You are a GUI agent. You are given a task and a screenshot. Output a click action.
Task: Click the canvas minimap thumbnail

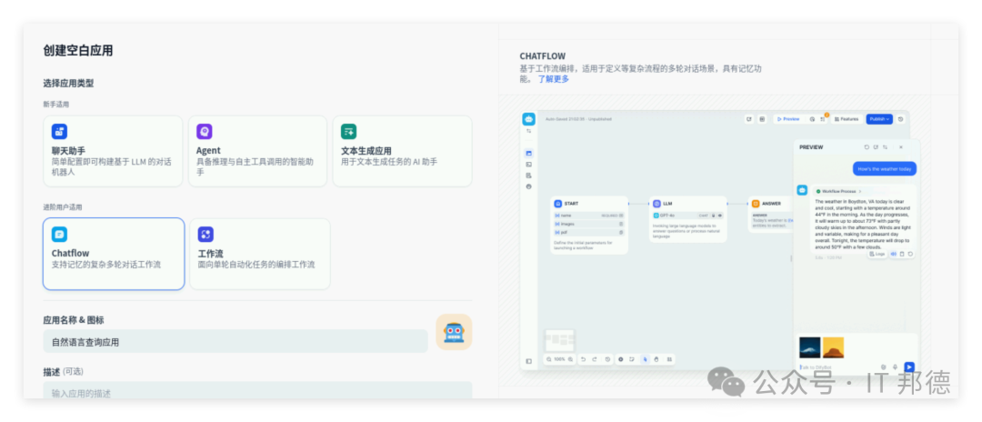click(559, 341)
